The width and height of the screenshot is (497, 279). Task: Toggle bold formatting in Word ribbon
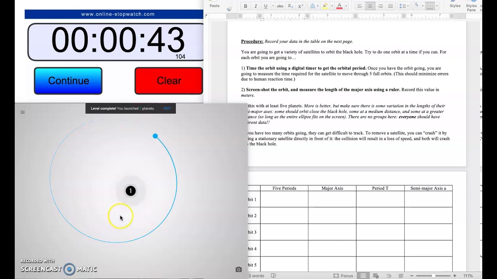tap(245, 6)
